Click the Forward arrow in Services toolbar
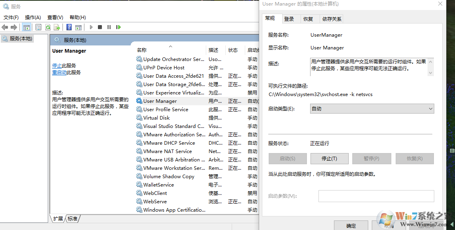Screen dimensions: 455x230 click(14, 27)
